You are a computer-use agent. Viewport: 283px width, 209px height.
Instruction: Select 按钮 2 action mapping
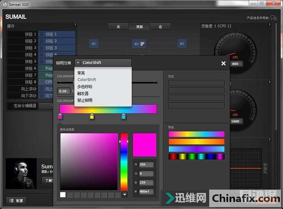coord(57,41)
